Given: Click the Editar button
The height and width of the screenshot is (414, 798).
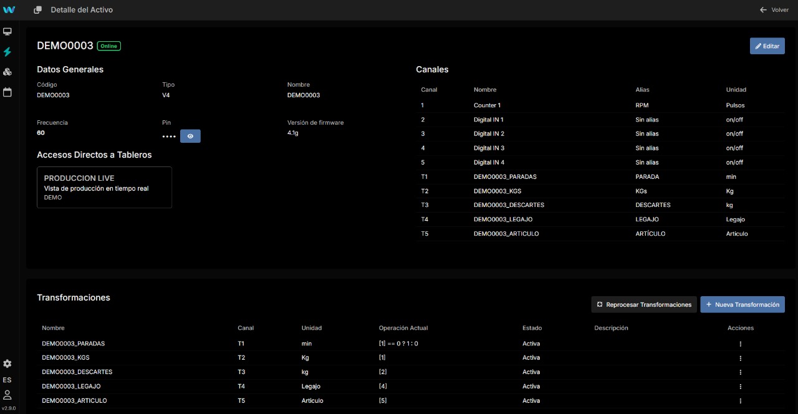Looking at the screenshot, I should [x=767, y=46].
